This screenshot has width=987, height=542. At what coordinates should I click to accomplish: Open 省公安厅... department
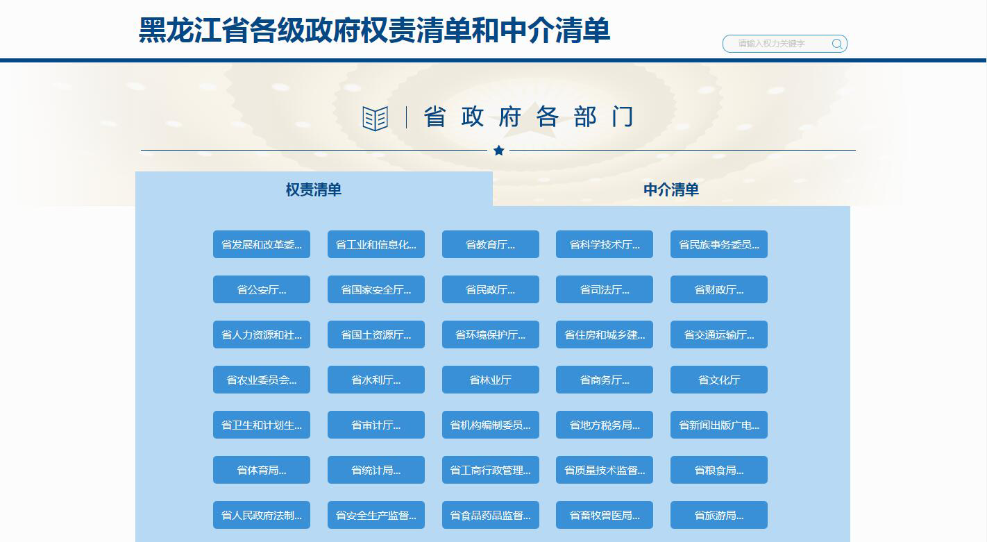coord(262,289)
